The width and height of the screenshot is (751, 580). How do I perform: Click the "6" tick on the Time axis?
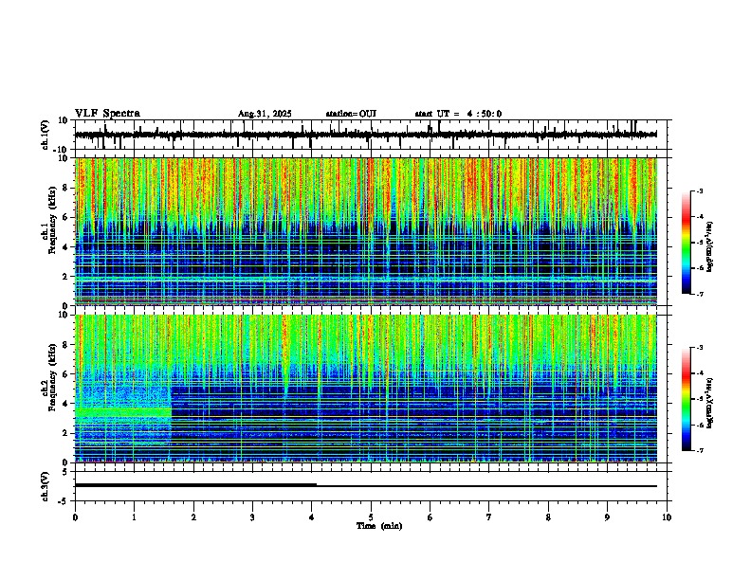[x=430, y=517]
